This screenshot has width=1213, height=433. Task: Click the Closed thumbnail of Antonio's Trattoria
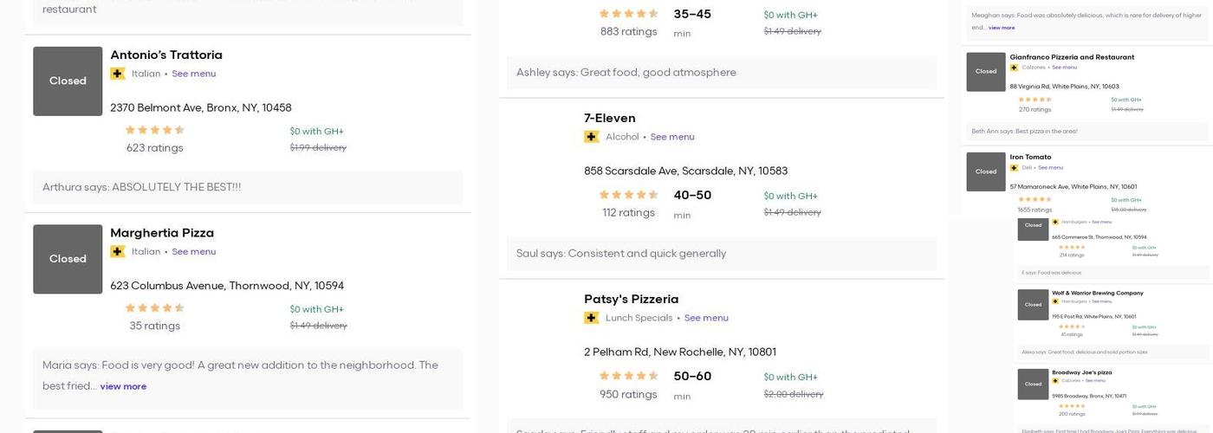(x=68, y=81)
